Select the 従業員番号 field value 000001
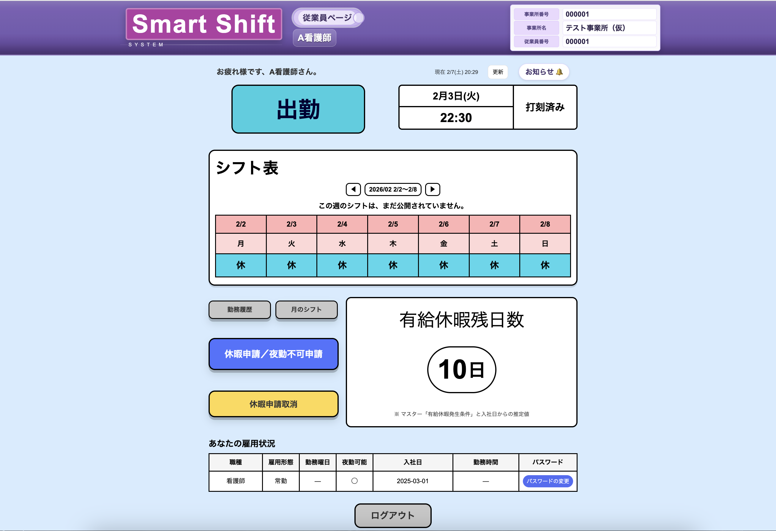Viewport: 776px width, 531px height. click(x=609, y=41)
